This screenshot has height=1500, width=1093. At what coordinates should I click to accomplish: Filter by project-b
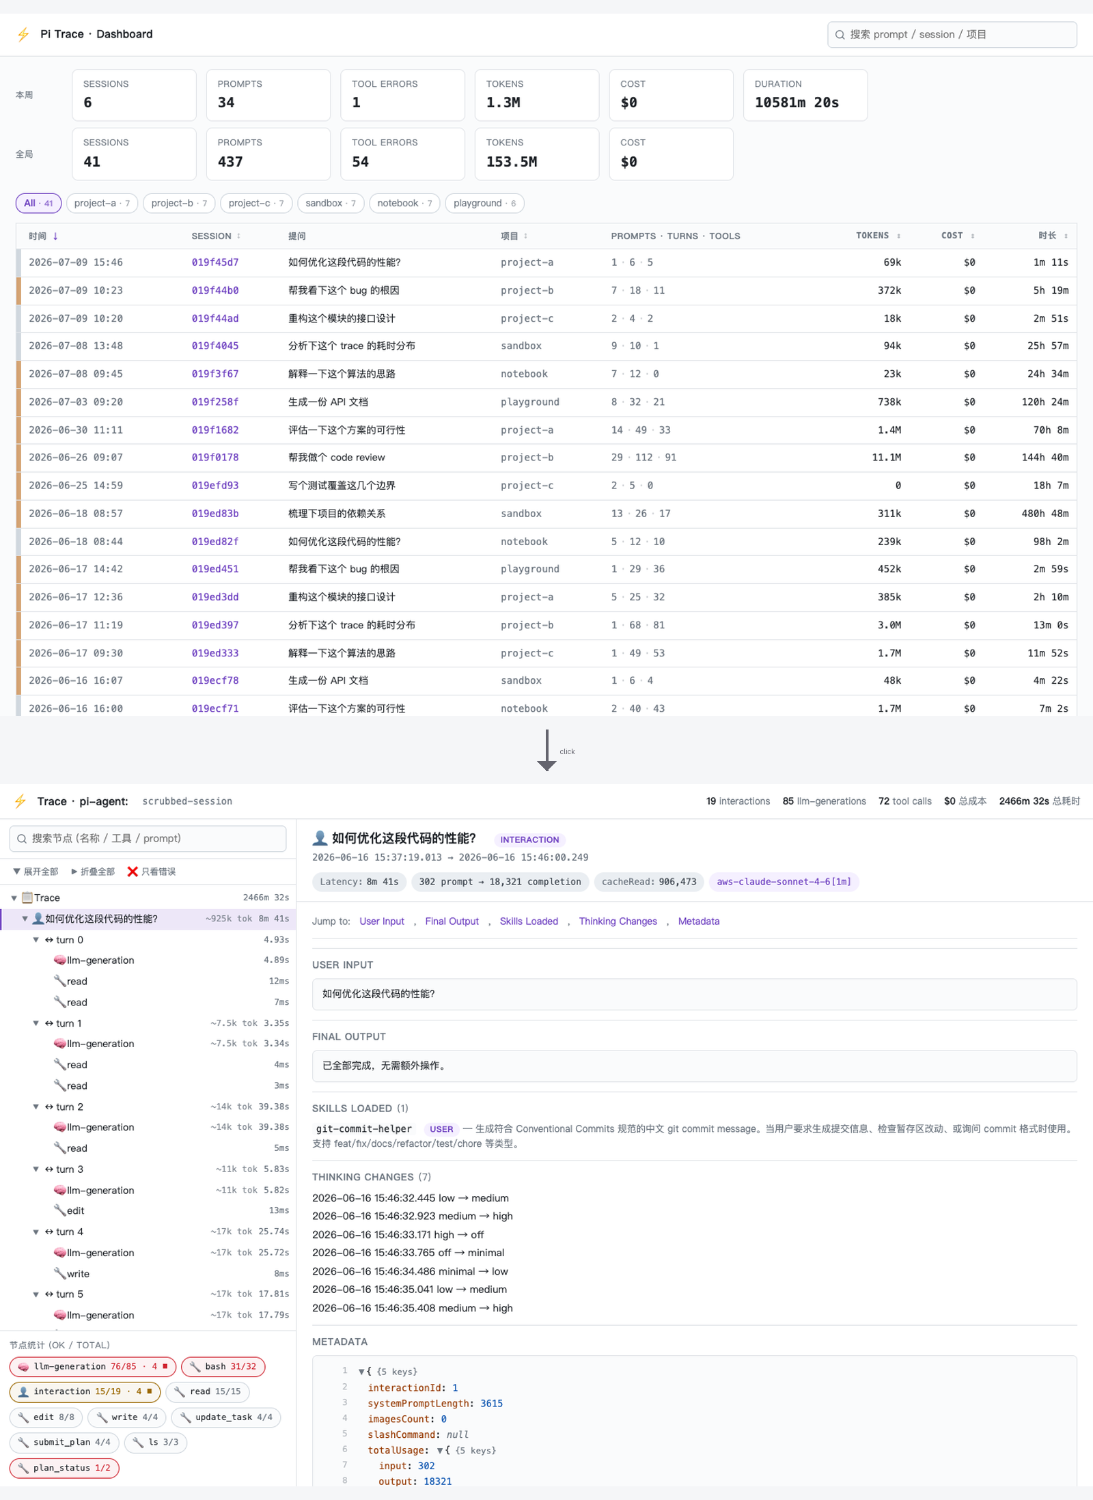(x=179, y=204)
